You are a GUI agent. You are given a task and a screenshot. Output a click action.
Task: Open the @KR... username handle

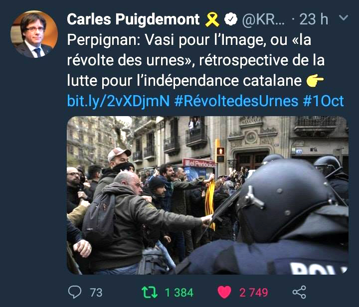tap(264, 19)
